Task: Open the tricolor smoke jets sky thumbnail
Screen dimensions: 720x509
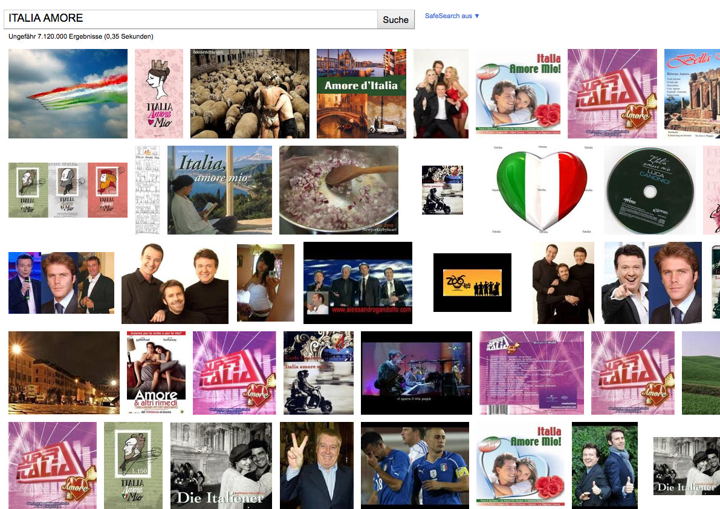Action: coord(68,94)
